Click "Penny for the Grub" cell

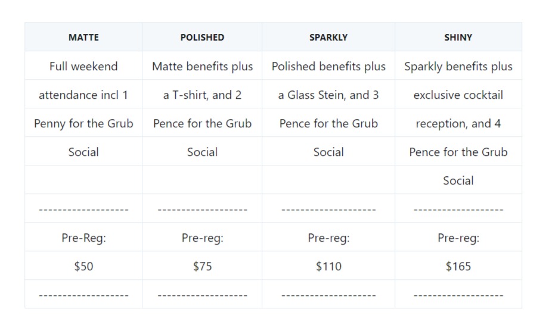83,123
